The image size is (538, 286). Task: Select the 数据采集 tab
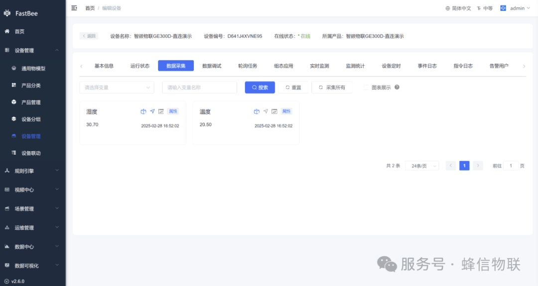coord(176,66)
